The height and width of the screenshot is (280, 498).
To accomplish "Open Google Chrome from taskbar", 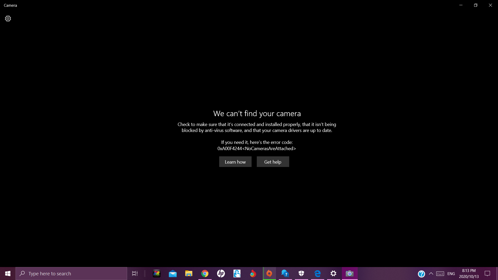I will [205, 274].
